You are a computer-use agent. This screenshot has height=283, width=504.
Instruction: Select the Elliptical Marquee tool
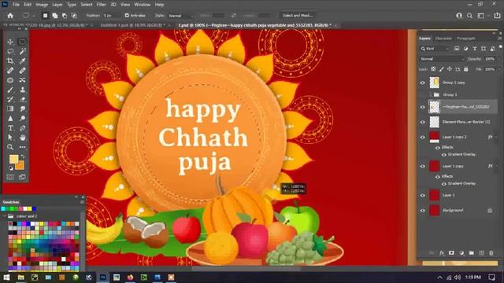pos(22,42)
